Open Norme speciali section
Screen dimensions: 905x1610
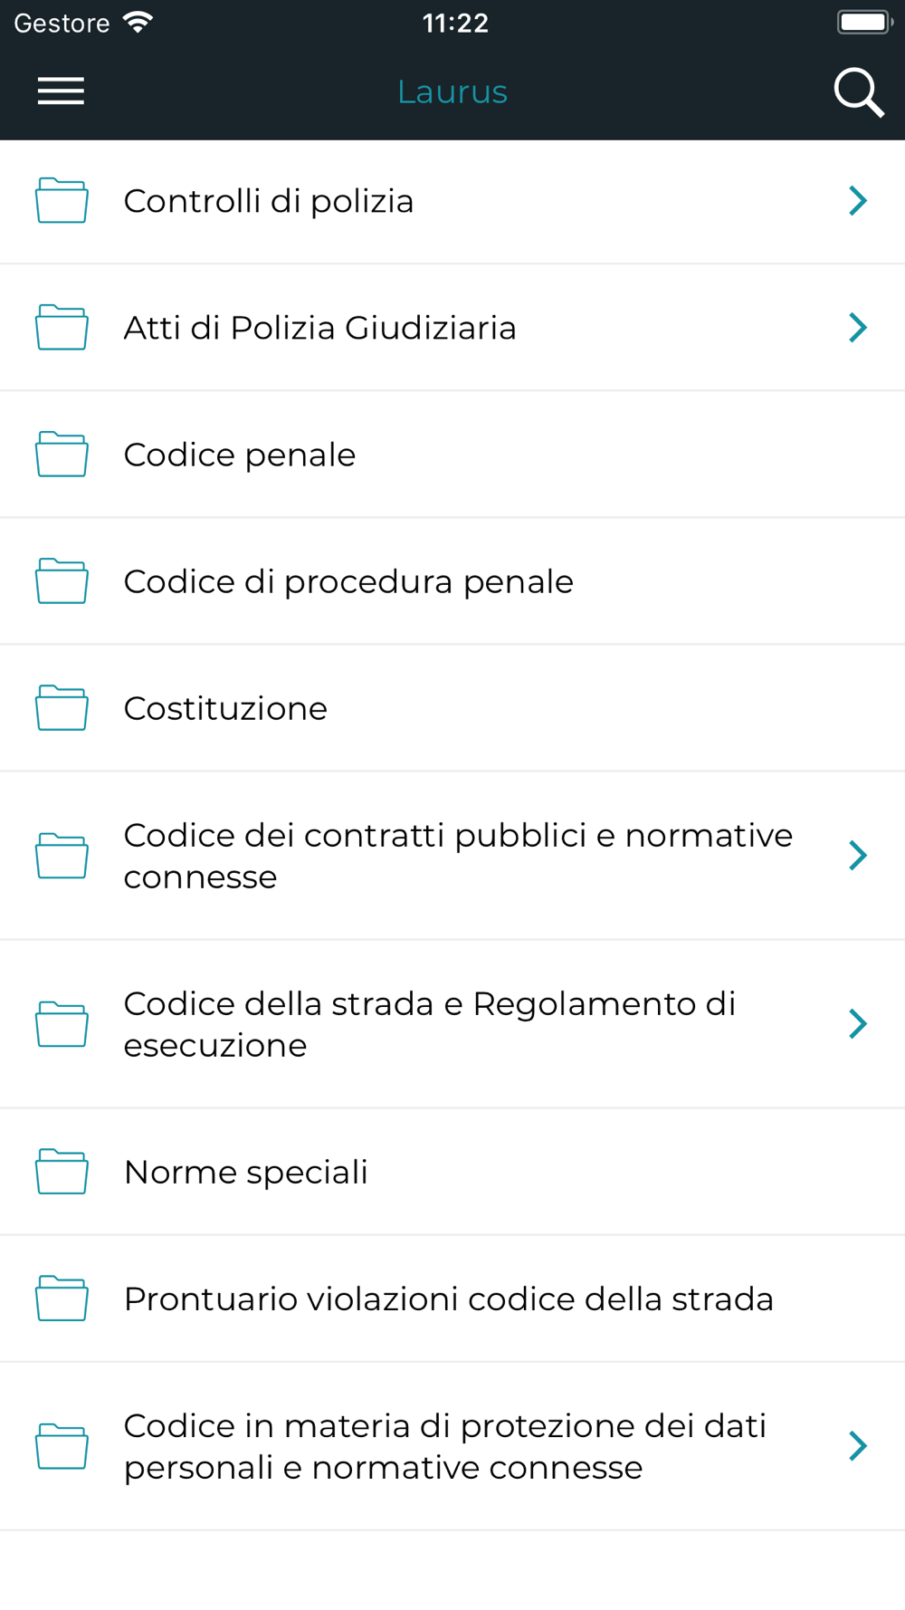[246, 1172]
